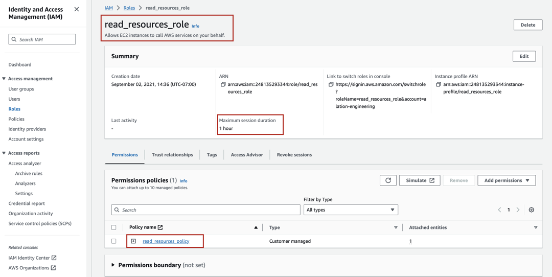Viewport: 552px width, 277px height.
Task: Click the Search IAM input field
Action: click(x=42, y=39)
